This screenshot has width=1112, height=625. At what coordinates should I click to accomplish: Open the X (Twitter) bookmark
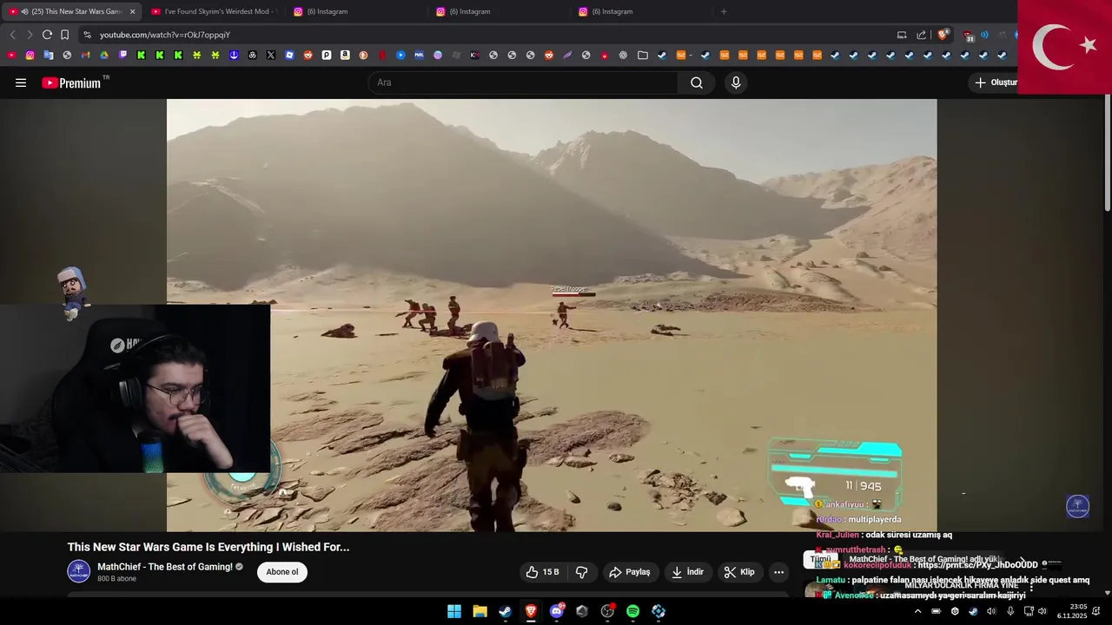click(x=271, y=55)
